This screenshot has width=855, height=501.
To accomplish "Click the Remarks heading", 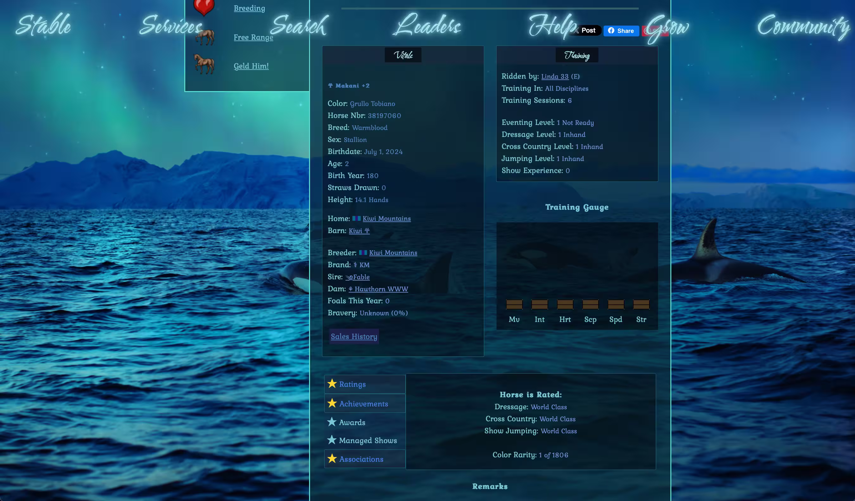I will click(490, 486).
